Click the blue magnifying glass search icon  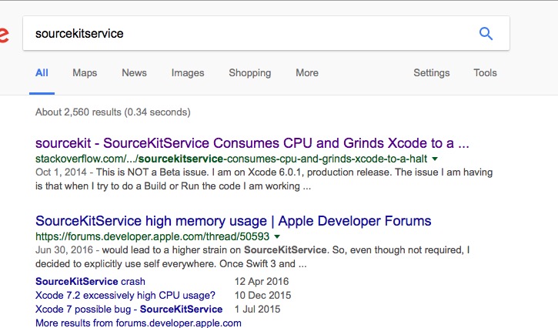(486, 33)
